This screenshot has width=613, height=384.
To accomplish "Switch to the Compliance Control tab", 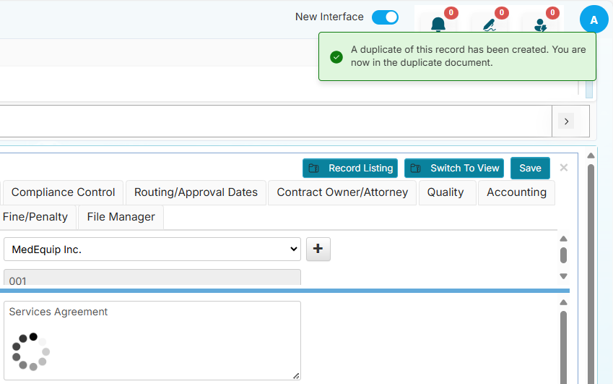I will click(x=63, y=192).
